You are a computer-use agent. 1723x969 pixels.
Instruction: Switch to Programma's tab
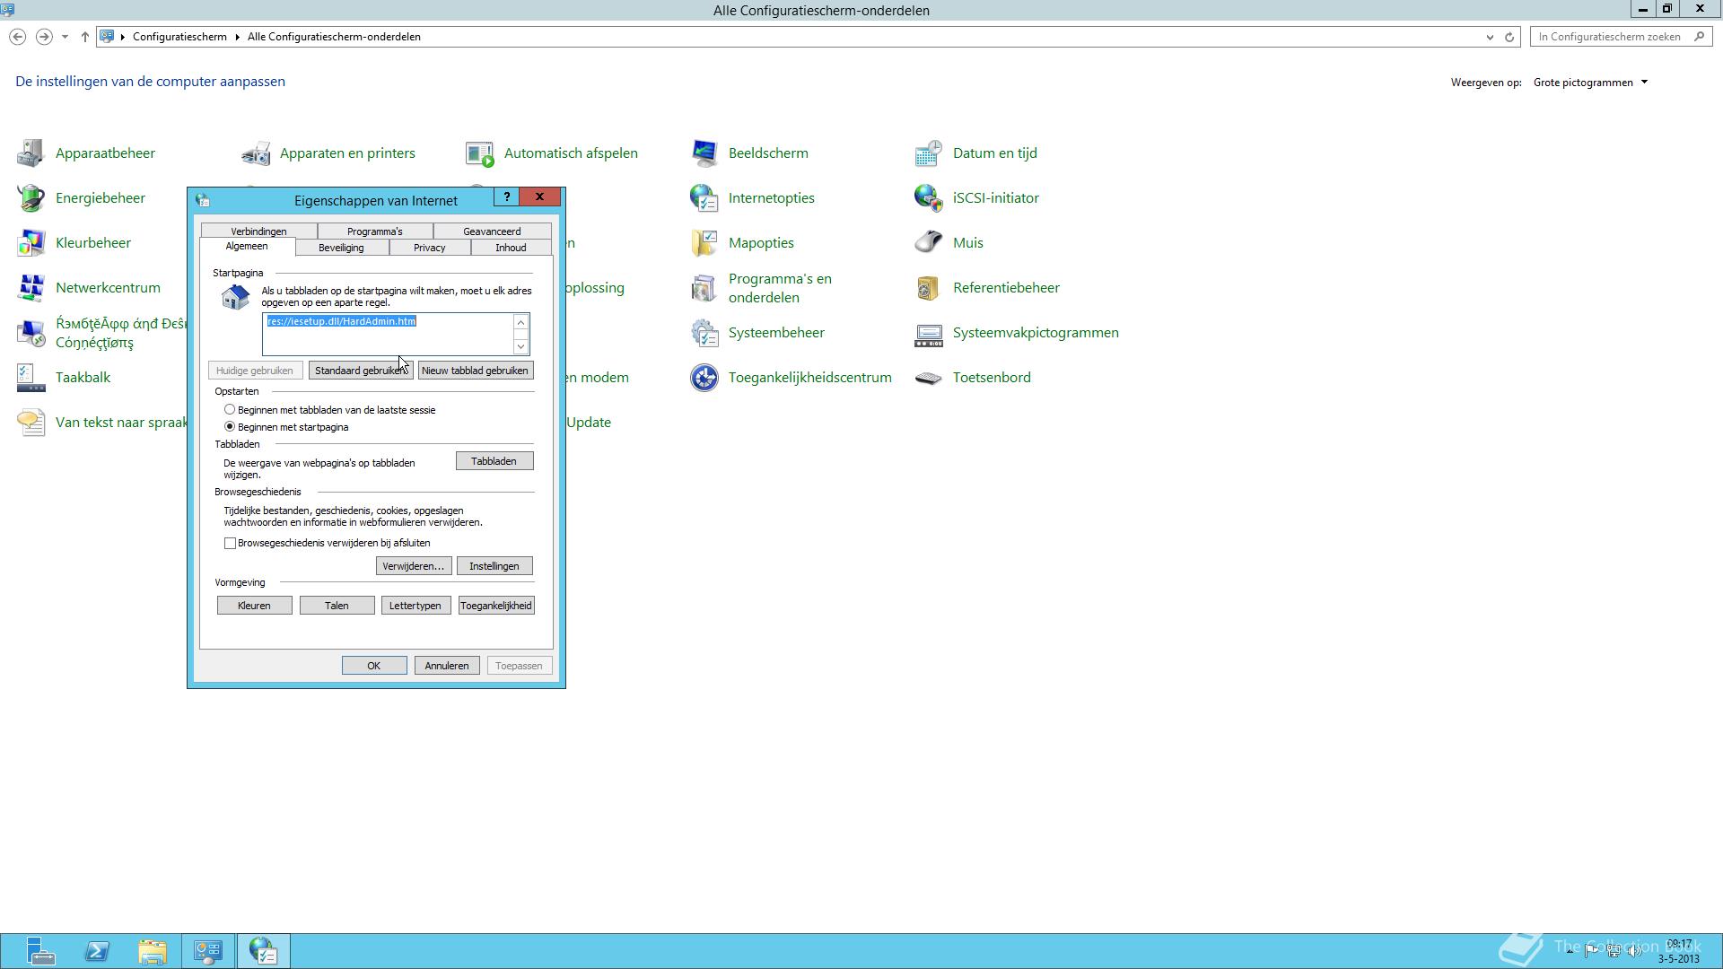375,231
